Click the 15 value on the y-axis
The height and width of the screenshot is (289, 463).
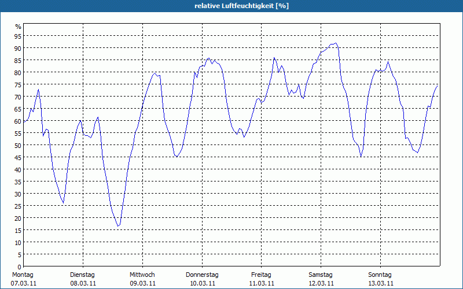click(18, 230)
